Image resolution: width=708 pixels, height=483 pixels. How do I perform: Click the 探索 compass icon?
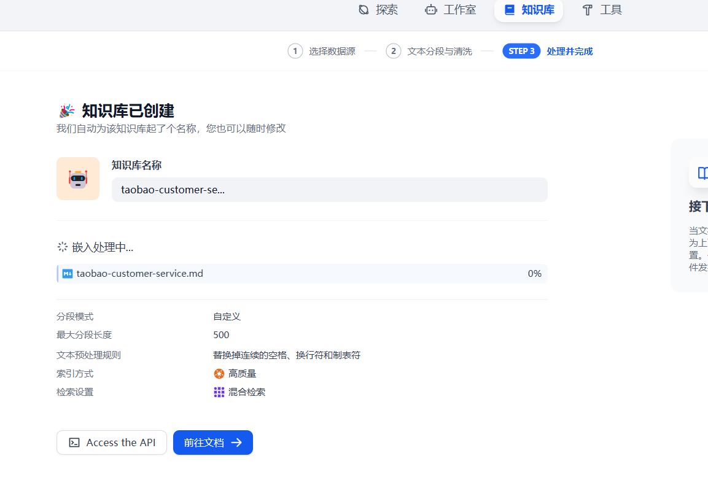[364, 10]
